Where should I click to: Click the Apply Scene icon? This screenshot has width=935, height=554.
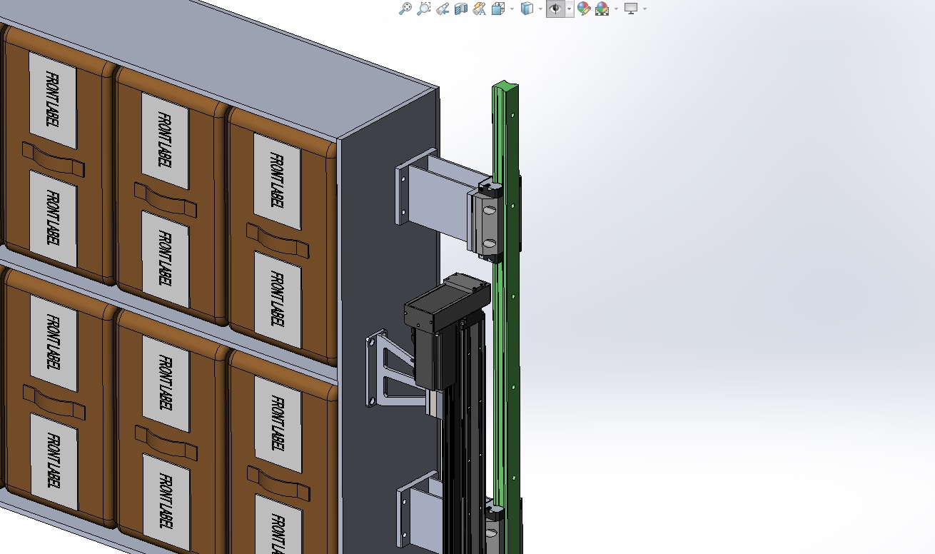tap(602, 9)
